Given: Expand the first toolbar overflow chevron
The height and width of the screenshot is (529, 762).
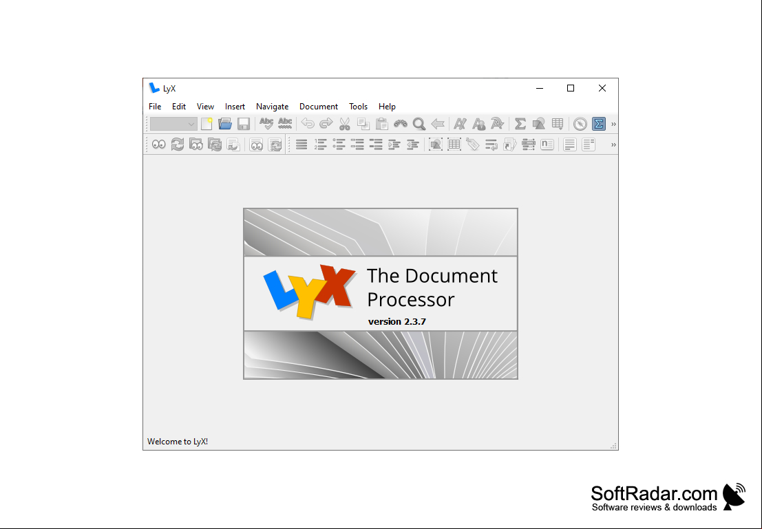Looking at the screenshot, I should [613, 124].
